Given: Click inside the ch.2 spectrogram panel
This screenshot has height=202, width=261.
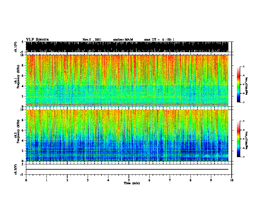Looking at the screenshot, I should tap(127, 135).
